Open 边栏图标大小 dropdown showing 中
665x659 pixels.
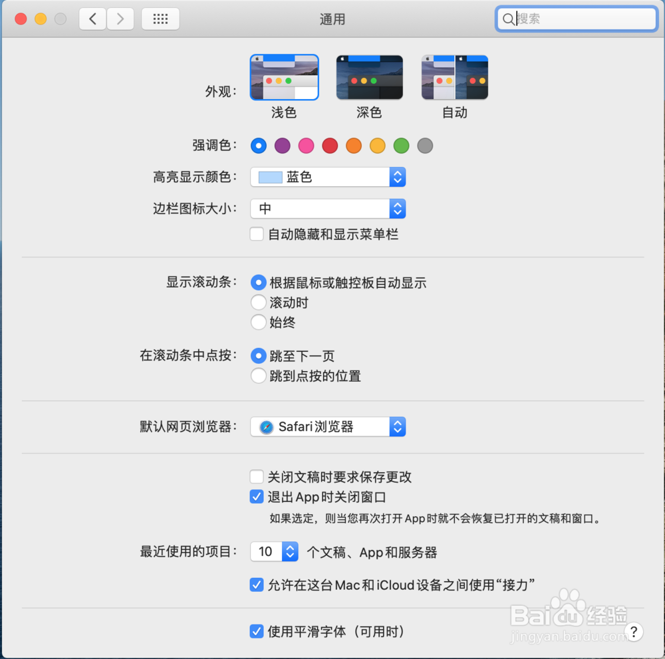click(x=328, y=209)
